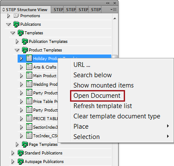The image size is (174, 166).
Task: Expand the Autopage Publications node
Action: 13,162
